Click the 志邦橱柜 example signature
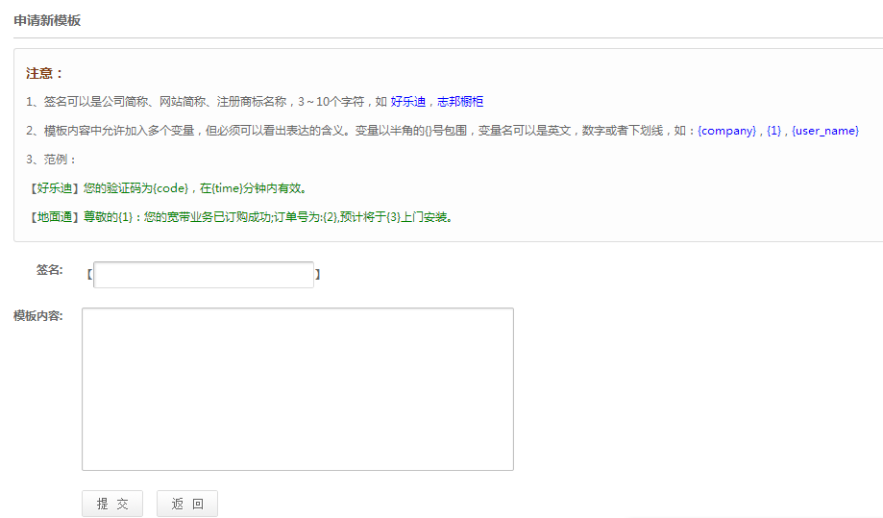Viewport: 883px width, 518px height. tap(460, 101)
